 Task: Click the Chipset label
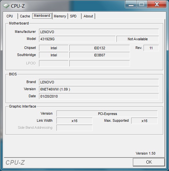coord(30,48)
